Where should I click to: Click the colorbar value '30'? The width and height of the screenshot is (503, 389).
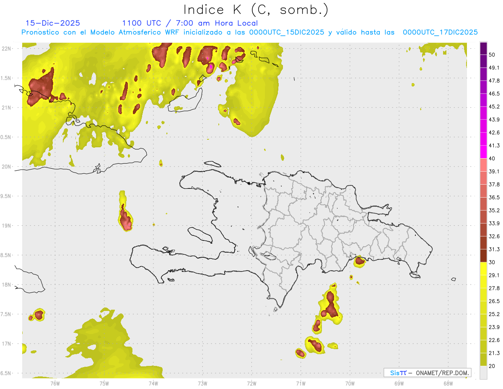(492, 262)
